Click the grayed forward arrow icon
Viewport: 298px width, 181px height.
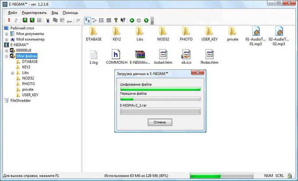[x=139, y=20]
